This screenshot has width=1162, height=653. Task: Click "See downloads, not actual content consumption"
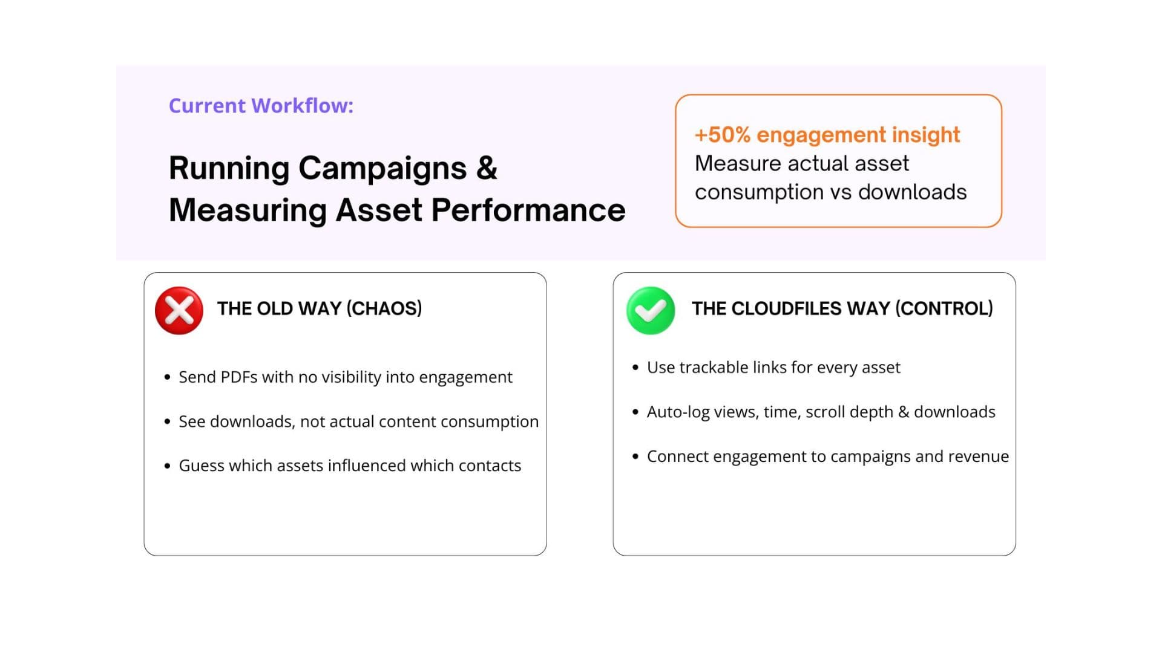tap(358, 421)
